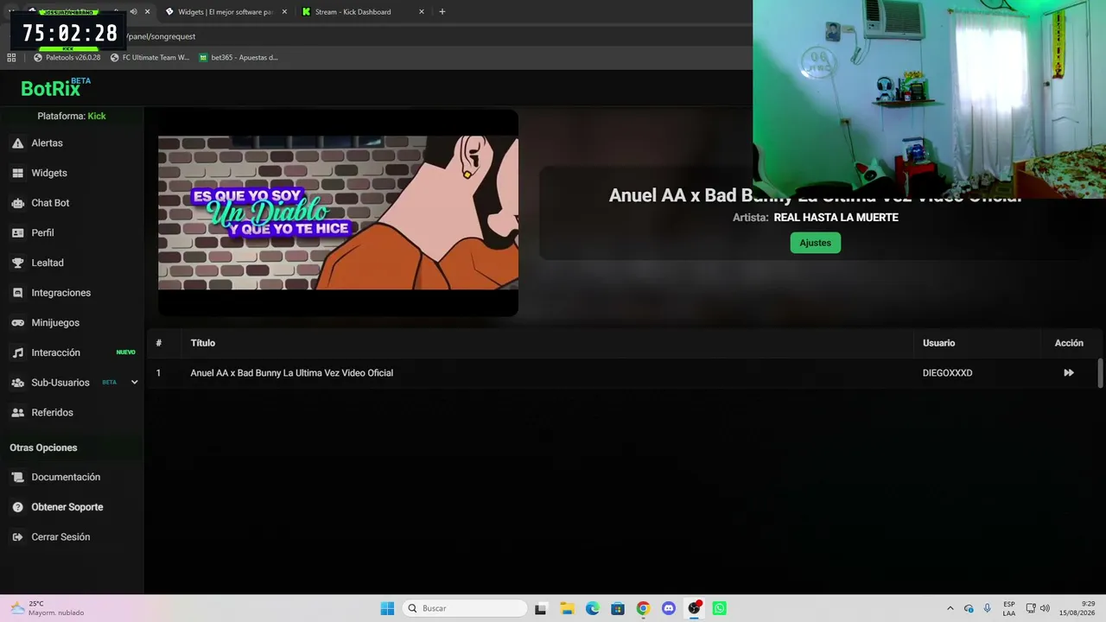Open Task View on the taskbar
The width and height of the screenshot is (1106, 622).
tap(541, 608)
